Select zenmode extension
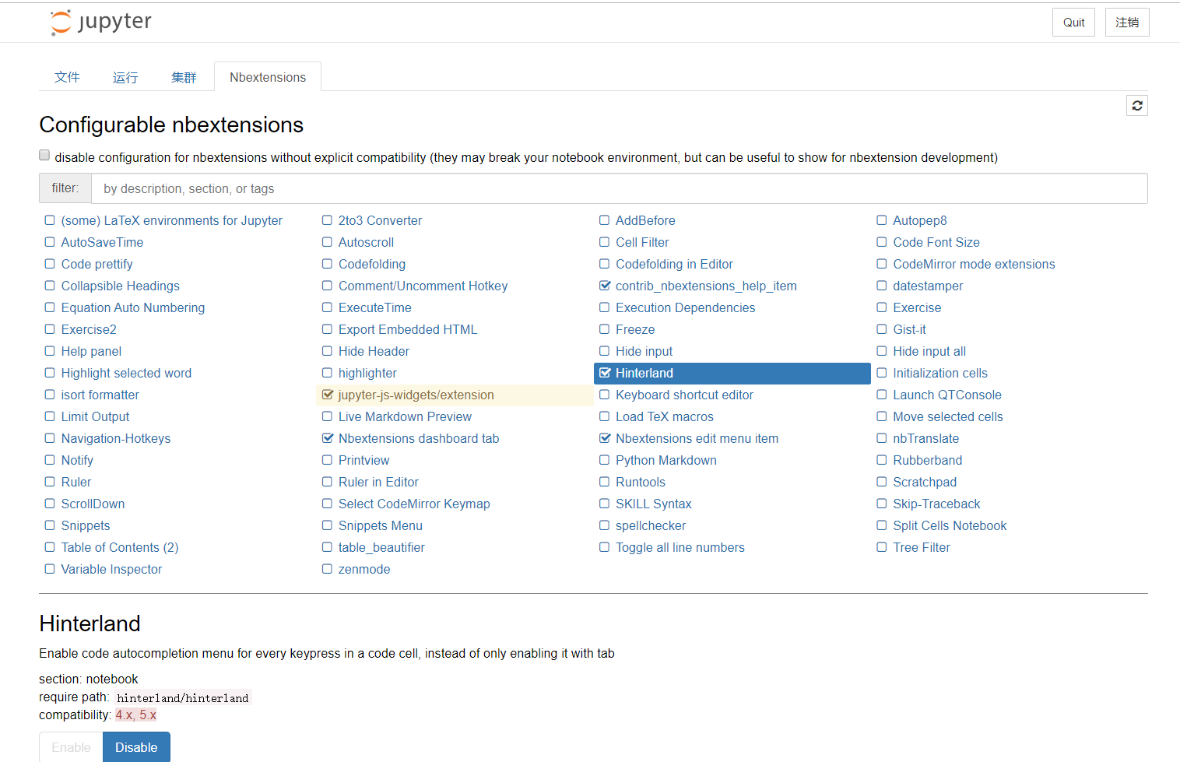 coord(364,570)
